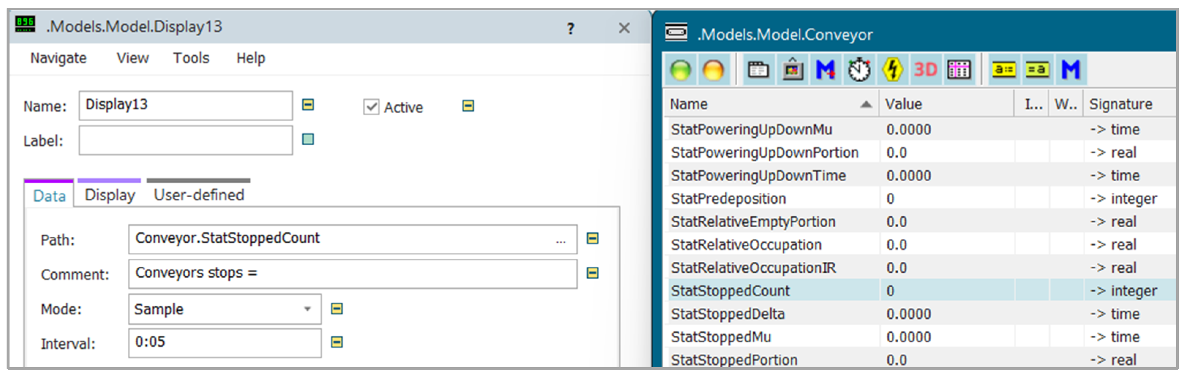
Task: Click the red 3D toolbar icon
Action: (925, 70)
